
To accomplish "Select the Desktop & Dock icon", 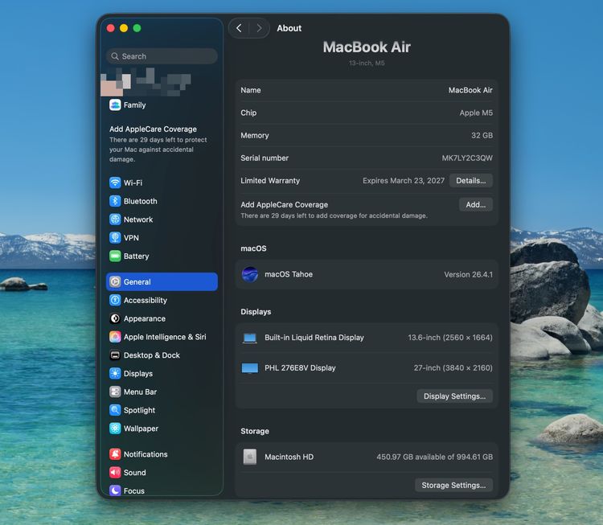I will tap(115, 355).
